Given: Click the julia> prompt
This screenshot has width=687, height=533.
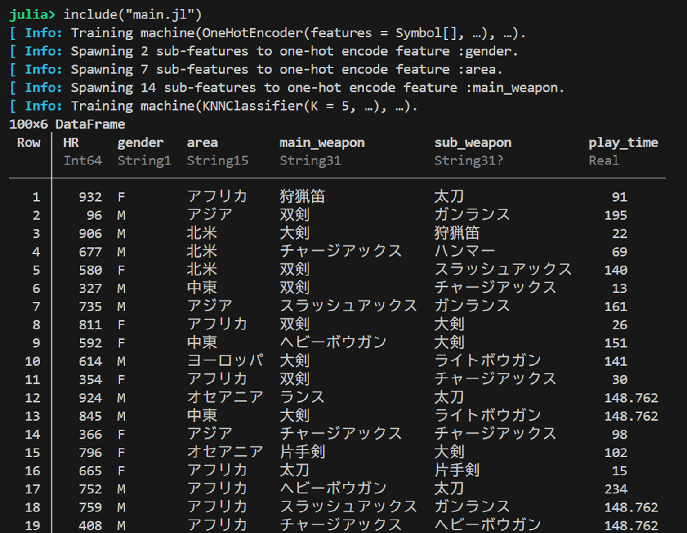Looking at the screenshot, I should point(32,15).
